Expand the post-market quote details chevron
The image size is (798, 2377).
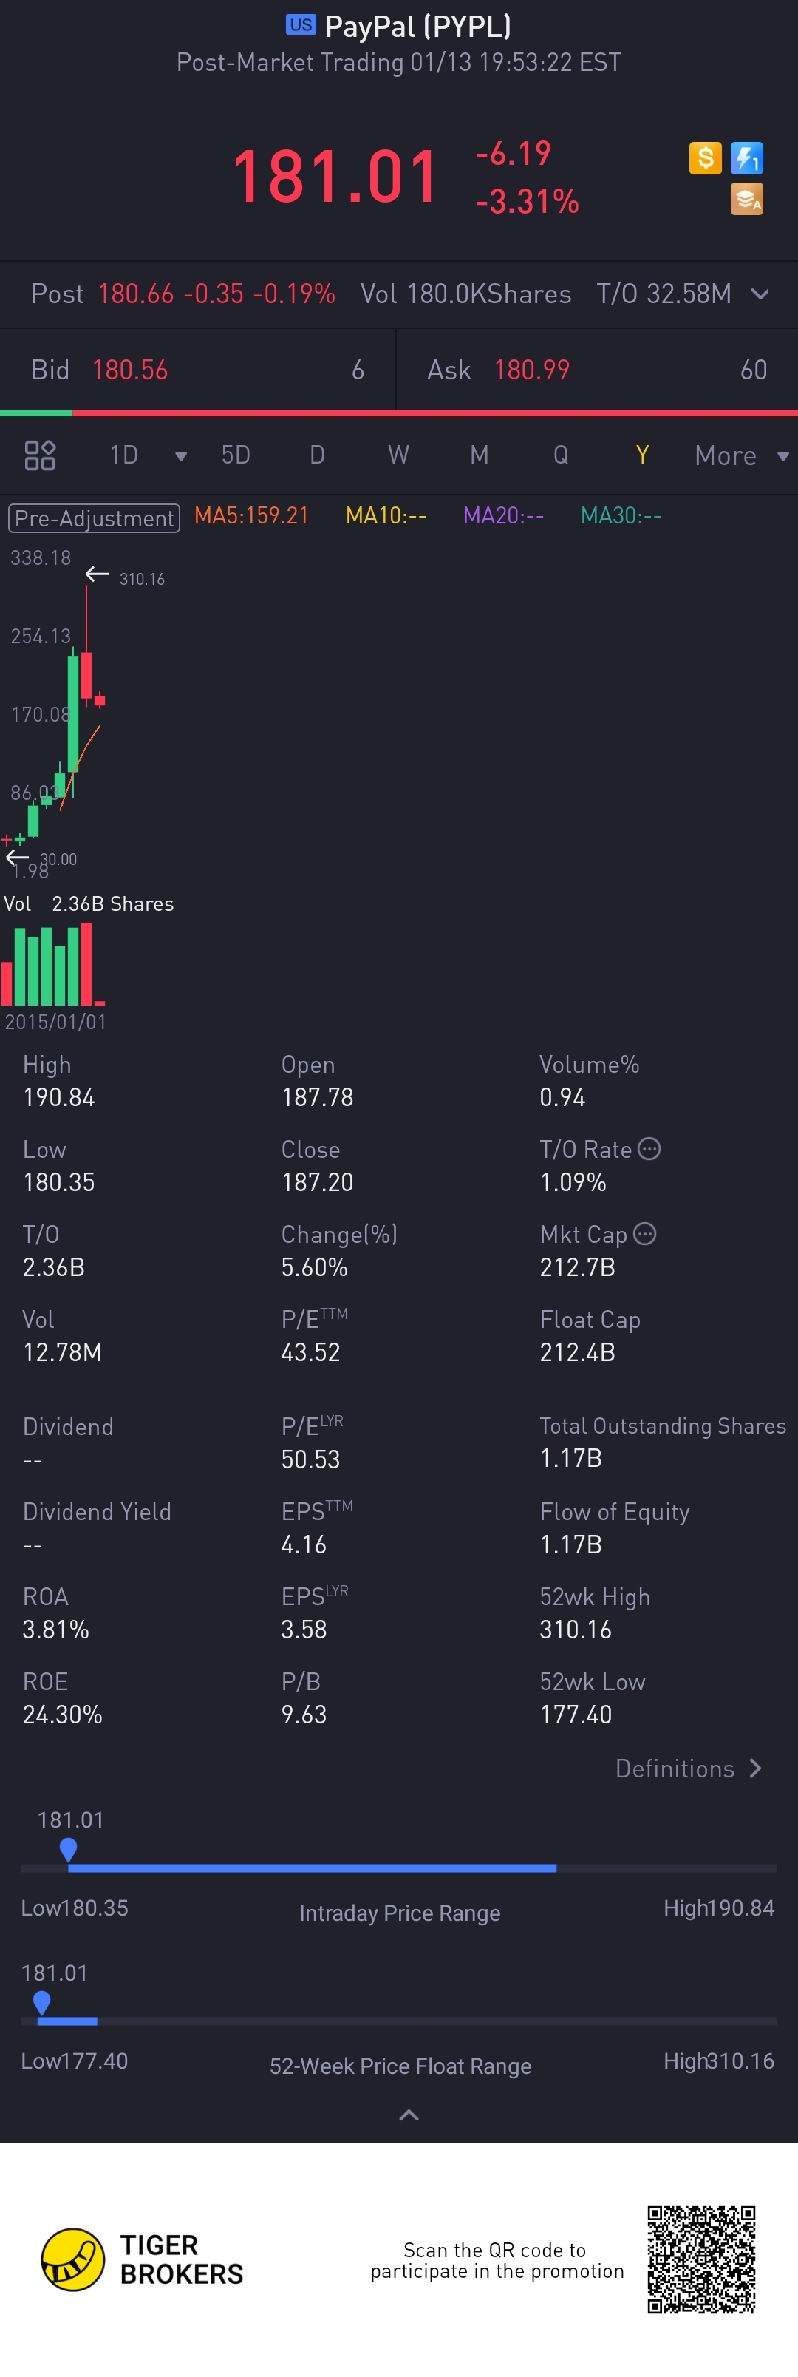(x=760, y=294)
